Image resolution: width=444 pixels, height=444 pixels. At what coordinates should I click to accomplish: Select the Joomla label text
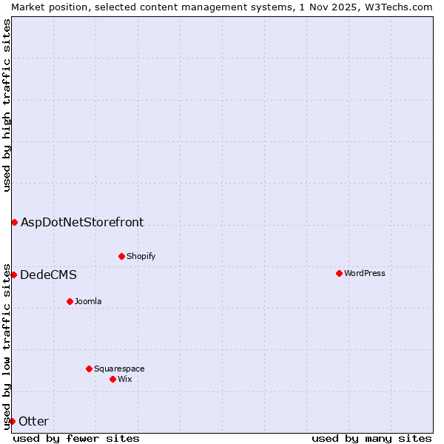click(88, 301)
